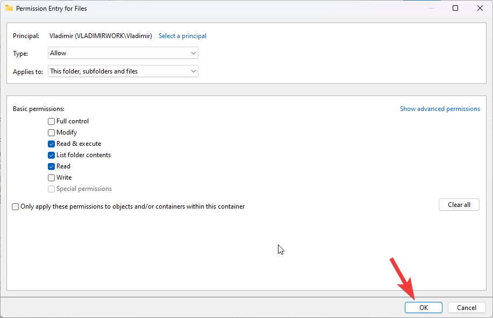Check the Modify permission box
The image size is (493, 318).
coord(52,132)
